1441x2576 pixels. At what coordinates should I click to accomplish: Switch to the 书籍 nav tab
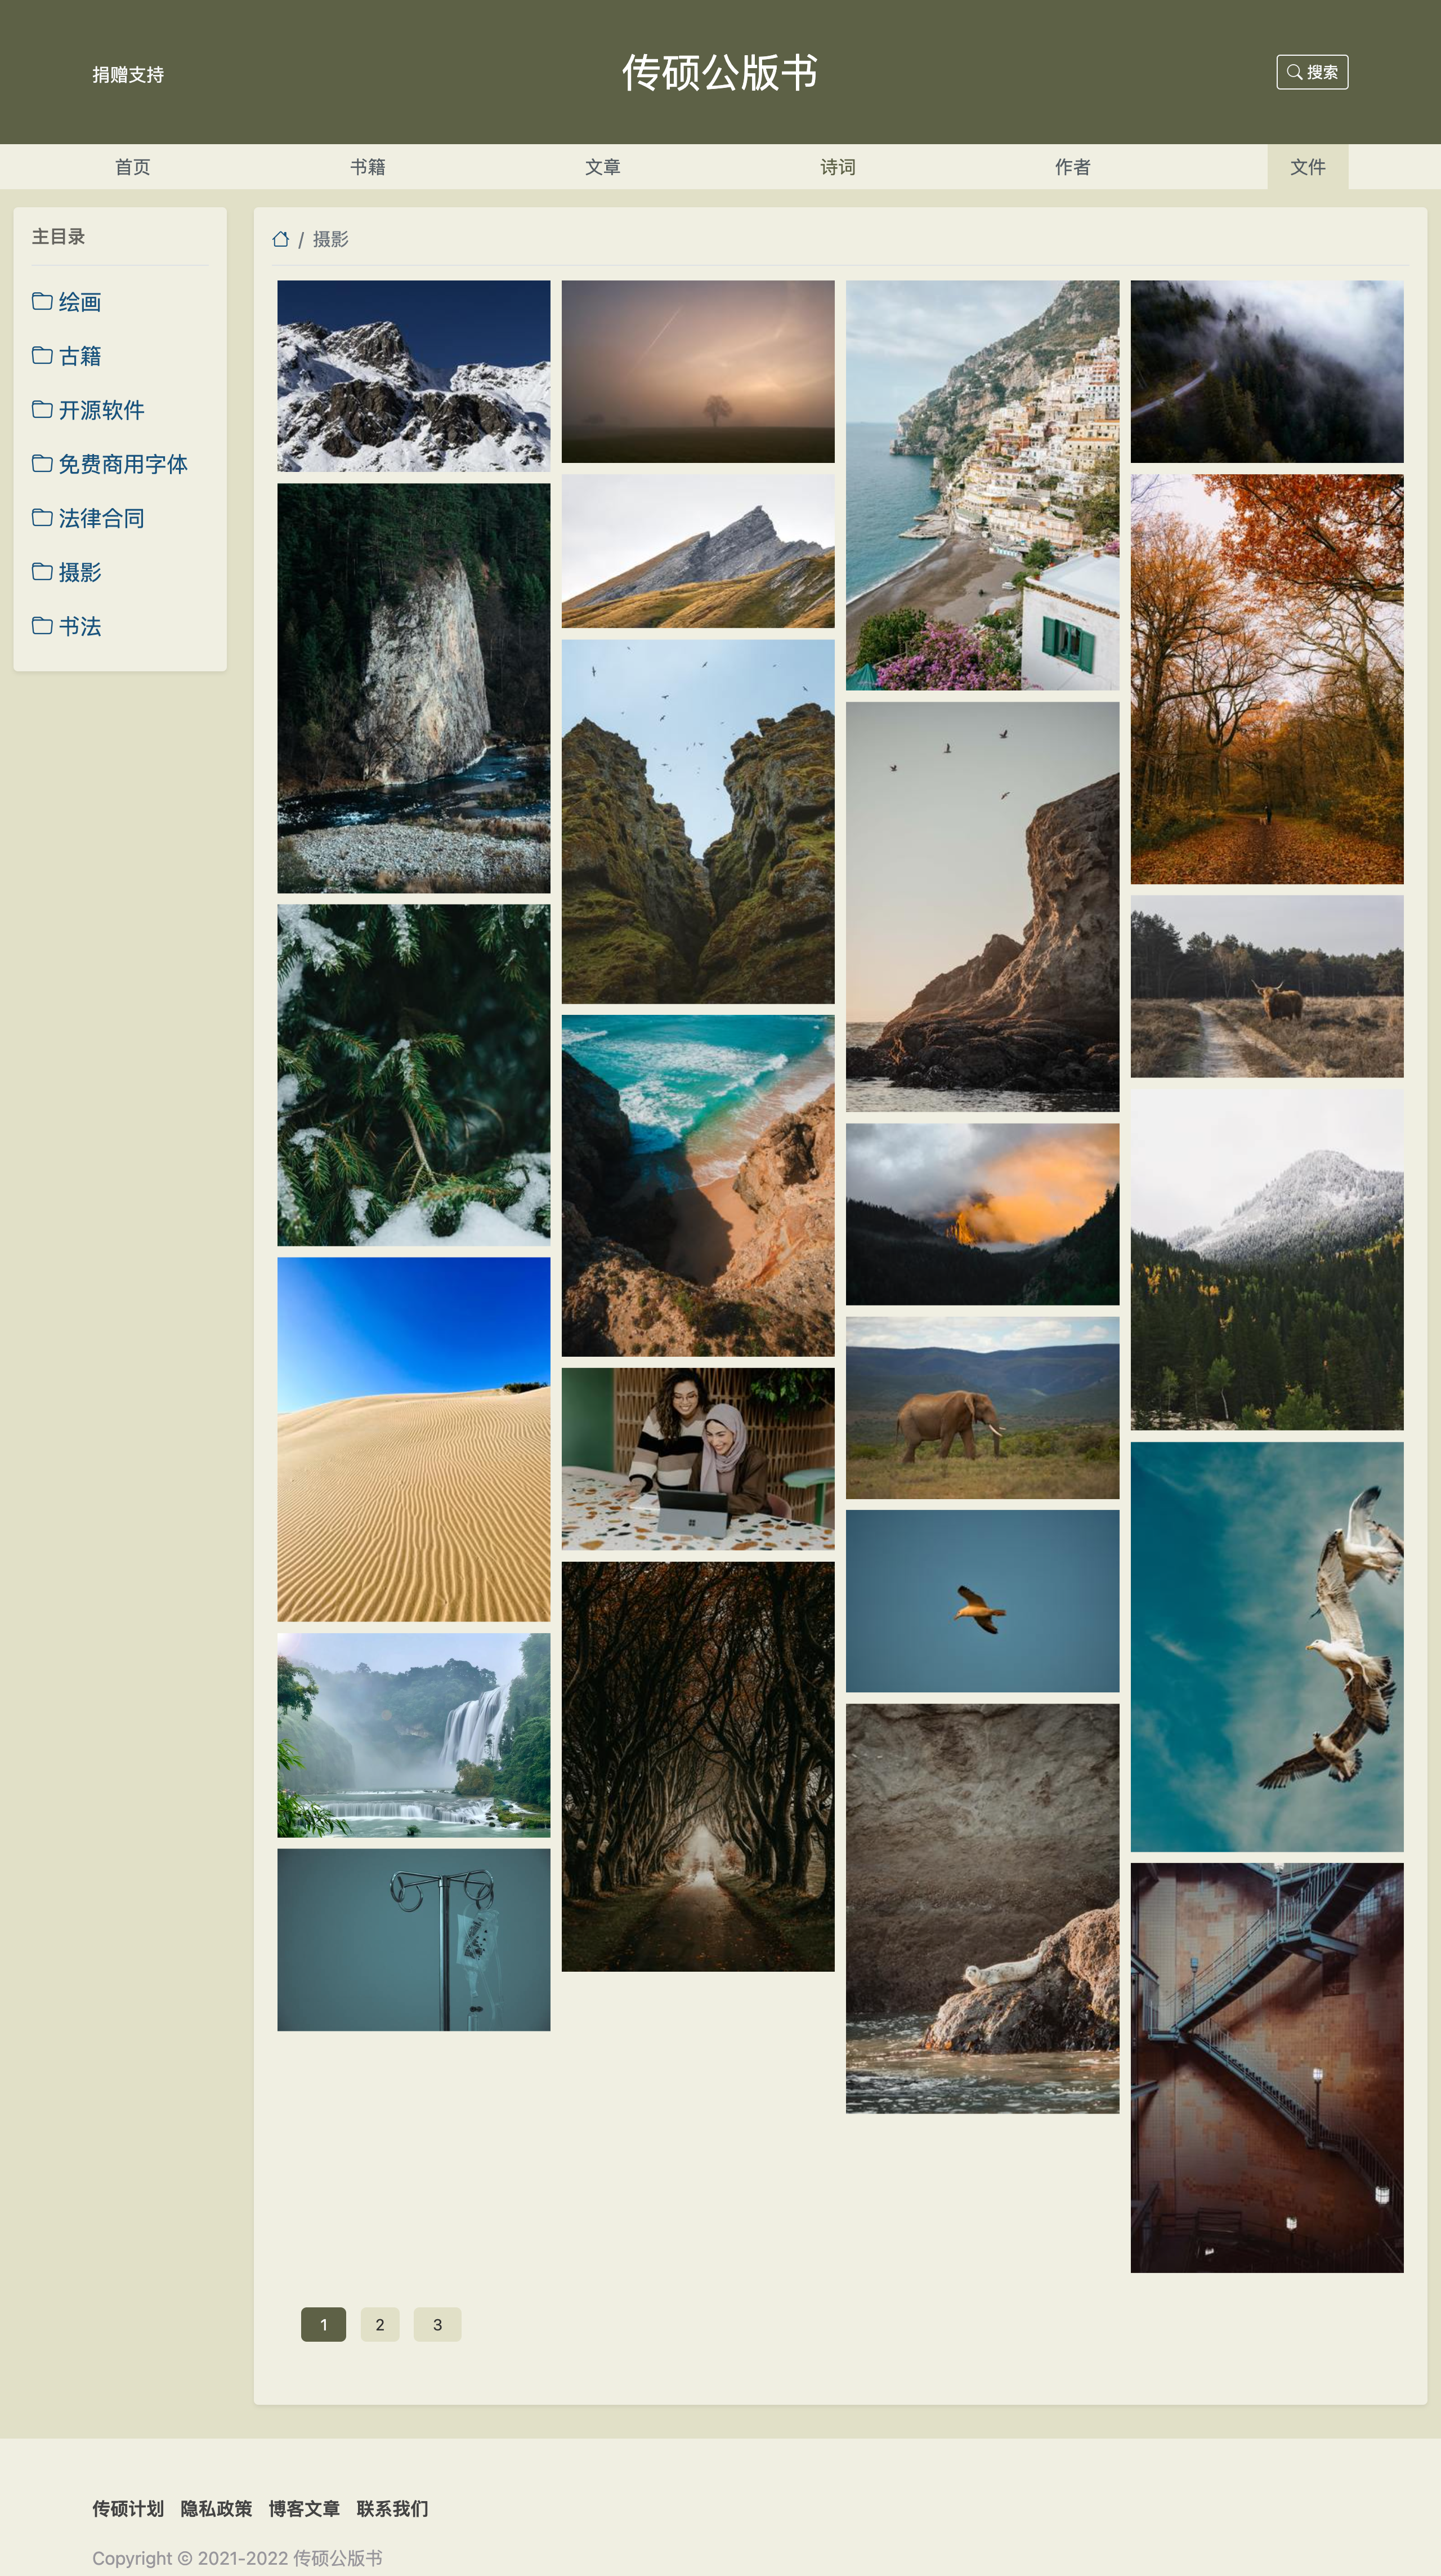pos(368,167)
